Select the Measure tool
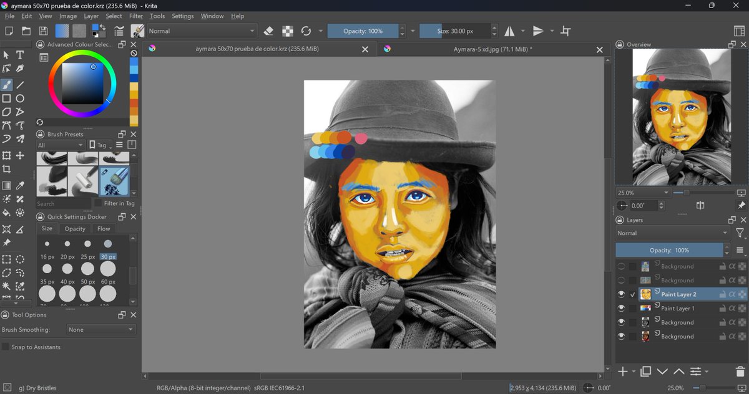The height and width of the screenshot is (394, 749). [20, 229]
